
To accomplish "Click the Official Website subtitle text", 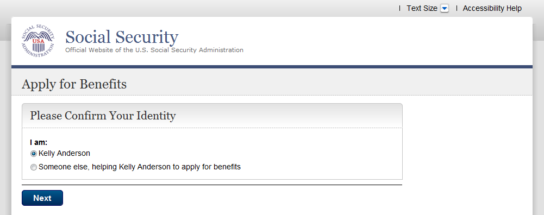I will [154, 50].
